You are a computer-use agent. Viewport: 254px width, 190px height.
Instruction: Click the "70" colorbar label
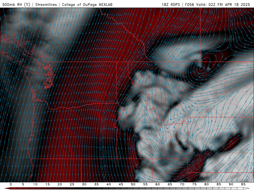pos(182,184)
